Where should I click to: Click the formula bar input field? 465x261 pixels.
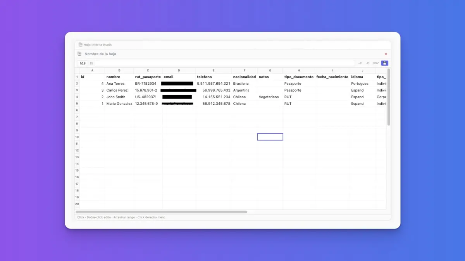[225, 63]
